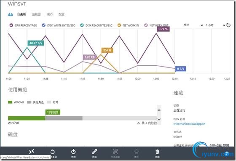Toggle the DISK READ BYTES/SEC metric
The width and height of the screenshot is (236, 161).
pos(82,25)
